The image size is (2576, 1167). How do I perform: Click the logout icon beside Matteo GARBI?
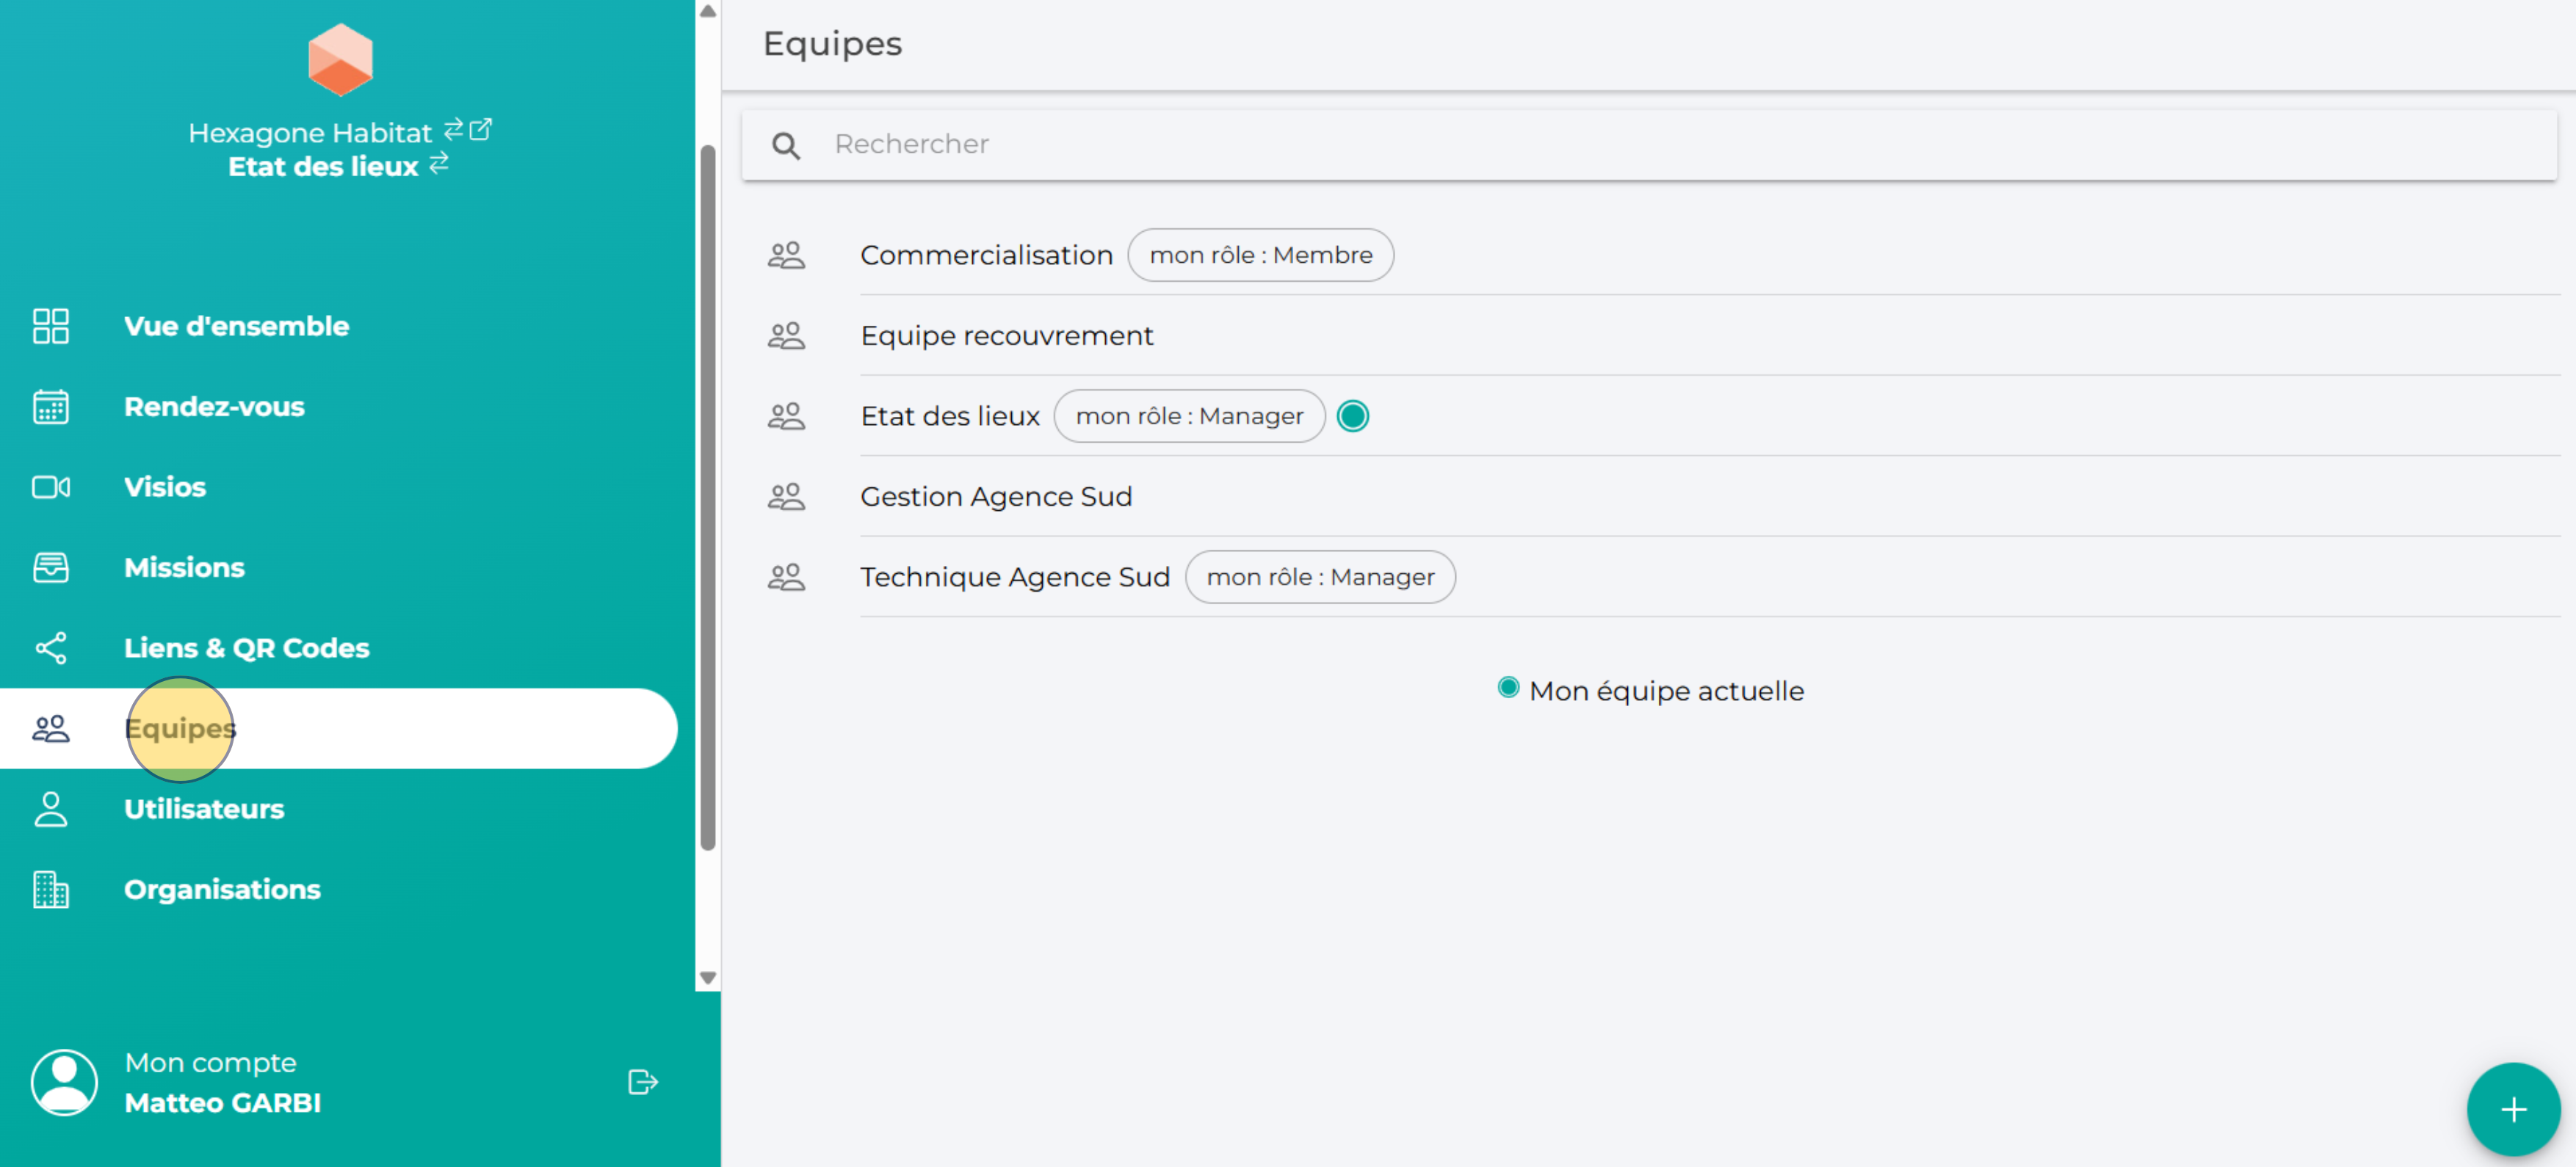point(642,1082)
